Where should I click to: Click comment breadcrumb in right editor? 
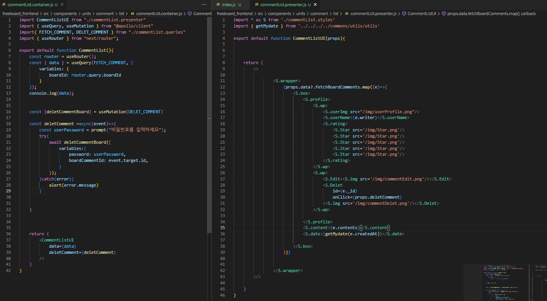[319, 14]
